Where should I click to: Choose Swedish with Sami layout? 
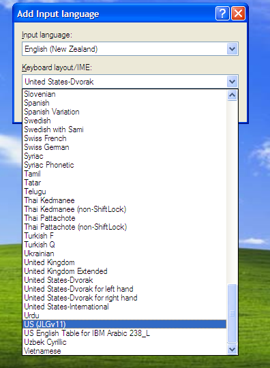(x=125, y=129)
